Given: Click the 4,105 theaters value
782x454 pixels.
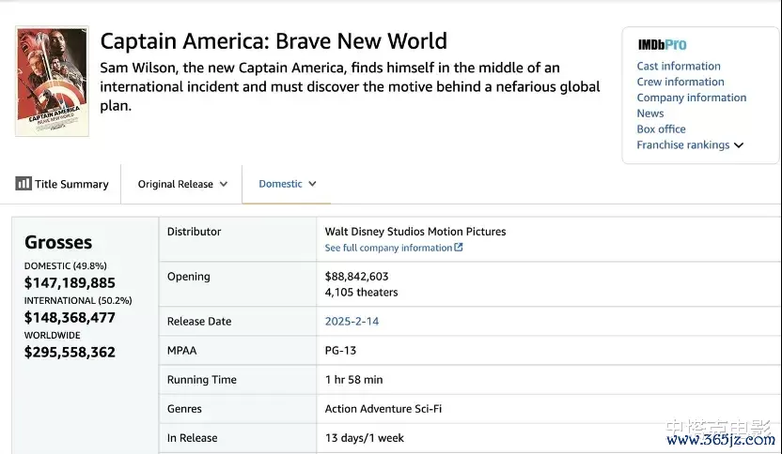Looking at the screenshot, I should pyautogui.click(x=361, y=293).
